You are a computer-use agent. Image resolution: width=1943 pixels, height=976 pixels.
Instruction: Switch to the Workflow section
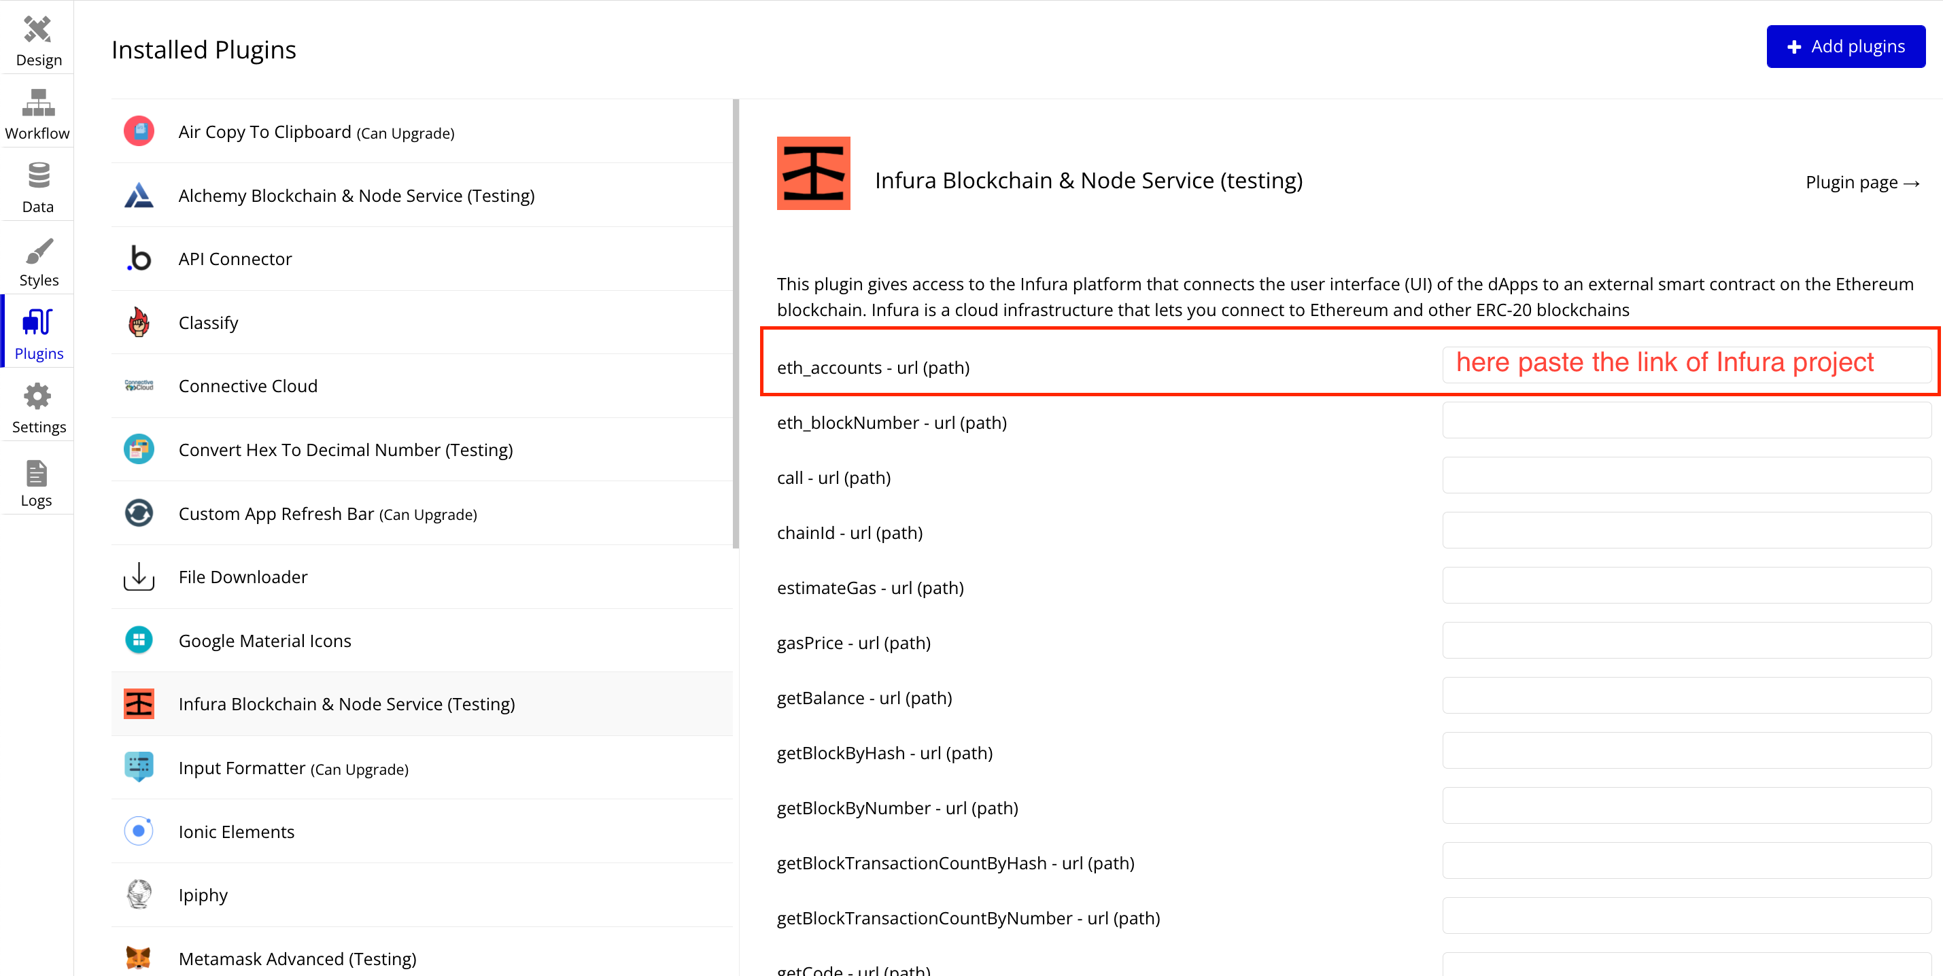point(37,113)
